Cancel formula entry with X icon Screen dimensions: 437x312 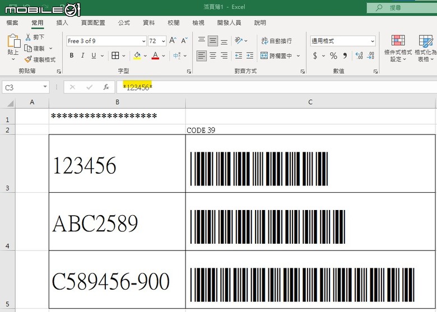click(72, 87)
